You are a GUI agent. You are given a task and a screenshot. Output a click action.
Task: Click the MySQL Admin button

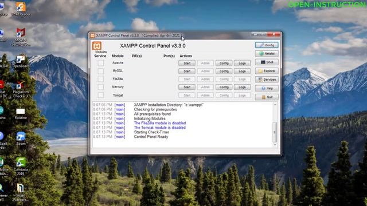tap(205, 71)
